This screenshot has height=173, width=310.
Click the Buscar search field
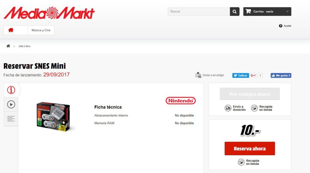point(199,12)
